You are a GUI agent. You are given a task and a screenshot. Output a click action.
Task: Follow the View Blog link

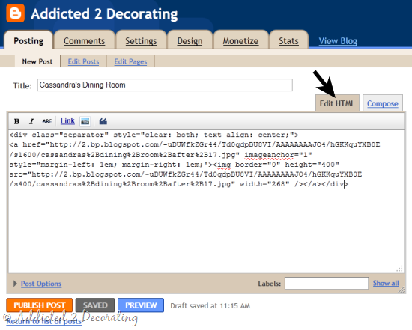[338, 41]
